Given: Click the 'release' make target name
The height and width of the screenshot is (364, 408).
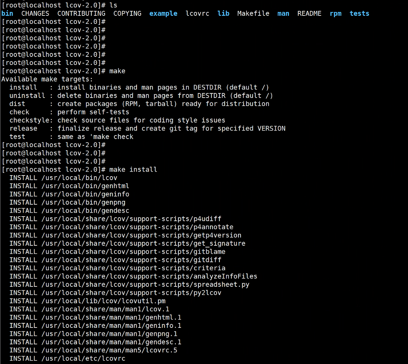Looking at the screenshot, I should (23, 128).
